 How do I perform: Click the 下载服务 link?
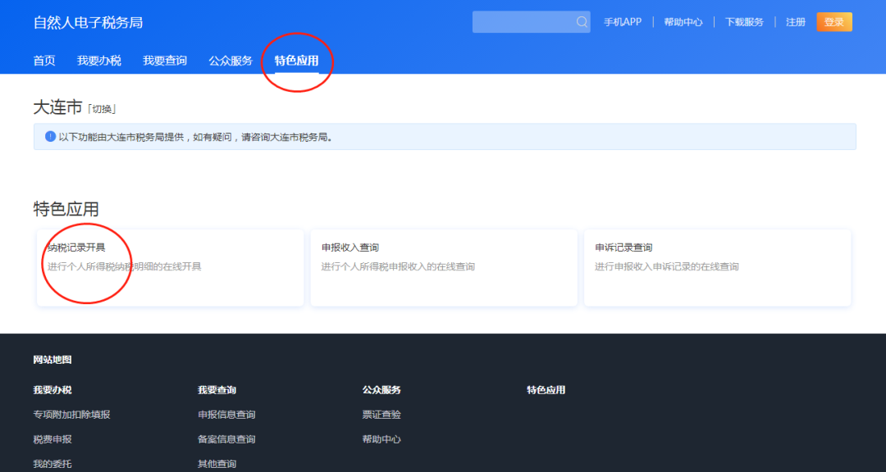pyautogui.click(x=744, y=22)
